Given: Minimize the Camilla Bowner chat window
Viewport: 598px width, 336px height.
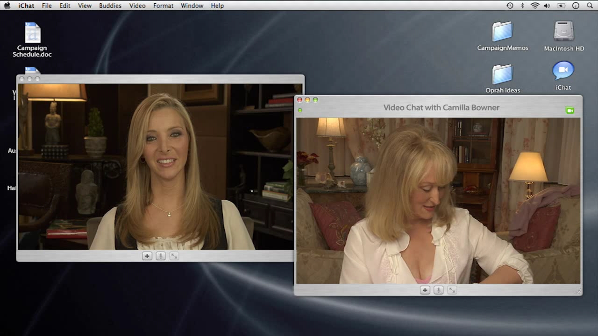Looking at the screenshot, I should tap(307, 99).
